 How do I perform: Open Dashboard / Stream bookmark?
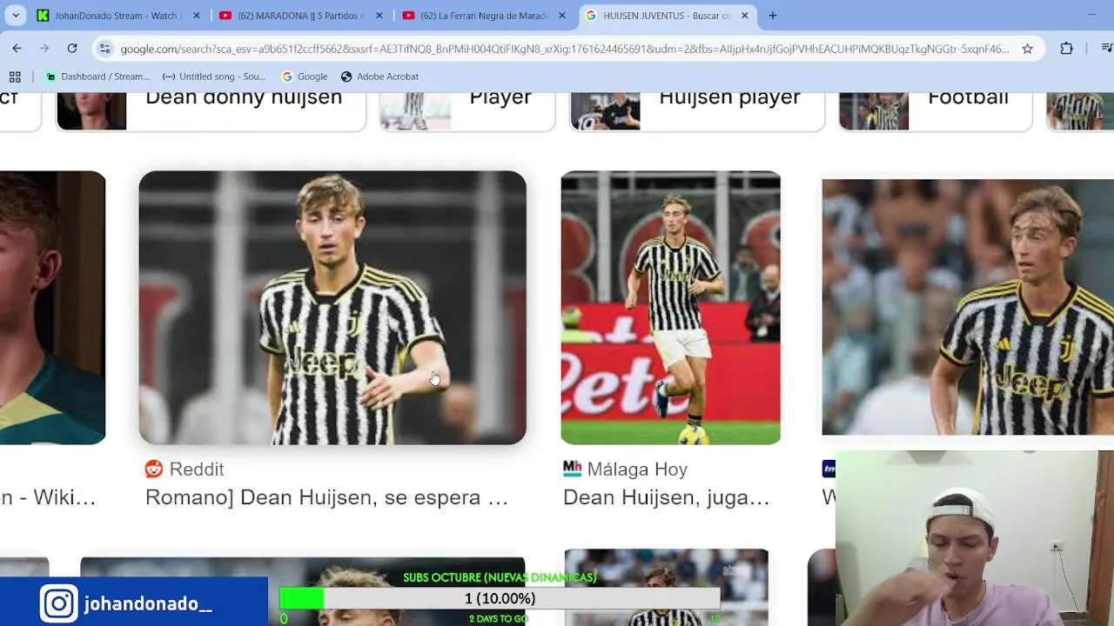(x=97, y=77)
